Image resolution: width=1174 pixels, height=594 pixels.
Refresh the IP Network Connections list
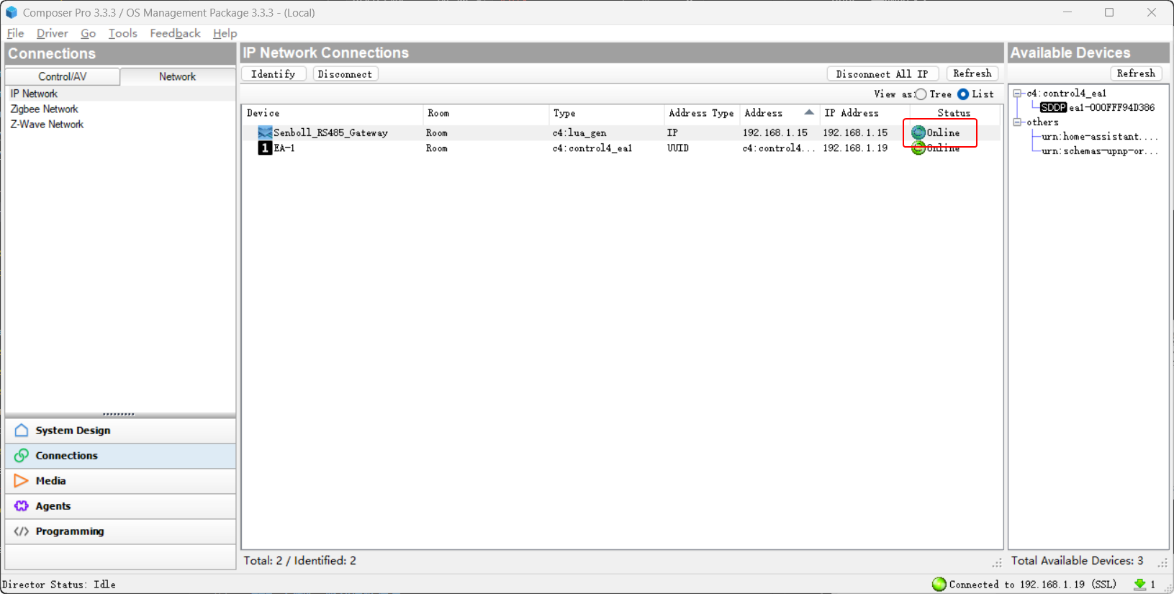coord(972,73)
